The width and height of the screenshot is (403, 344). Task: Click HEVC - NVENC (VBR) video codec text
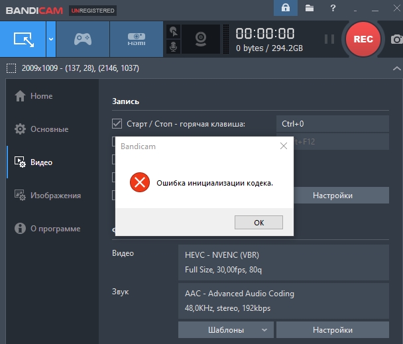click(222, 255)
